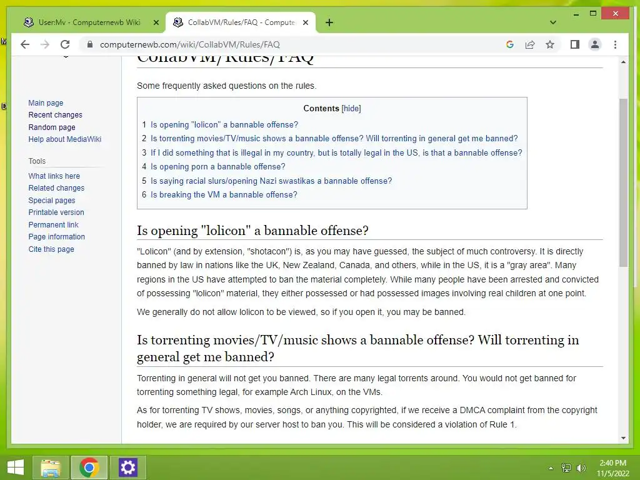Open the Permanent link
Image resolution: width=640 pixels, height=480 pixels.
(x=53, y=224)
